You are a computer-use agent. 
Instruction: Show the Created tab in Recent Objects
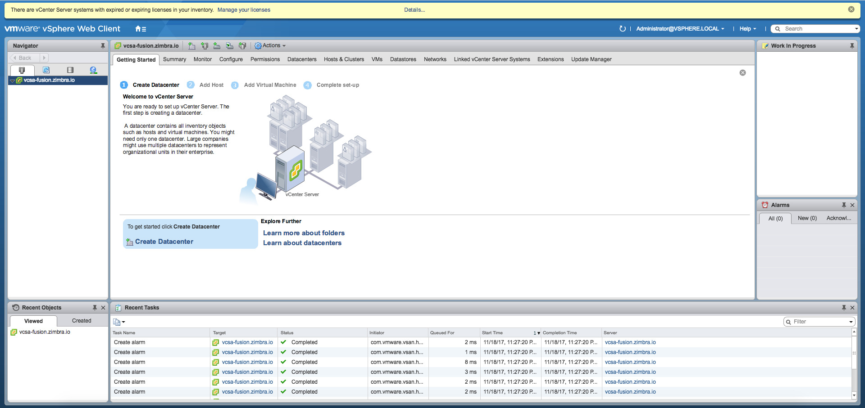tap(82, 321)
